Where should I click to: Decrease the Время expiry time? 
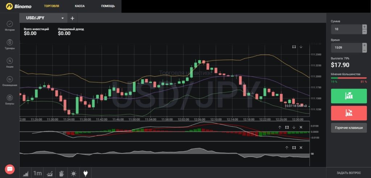point(364,50)
